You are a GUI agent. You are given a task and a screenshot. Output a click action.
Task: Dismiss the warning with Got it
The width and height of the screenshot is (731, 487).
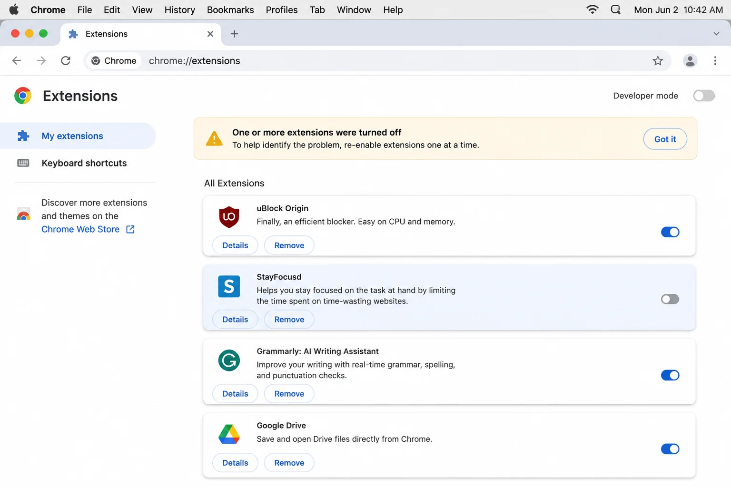[665, 139]
